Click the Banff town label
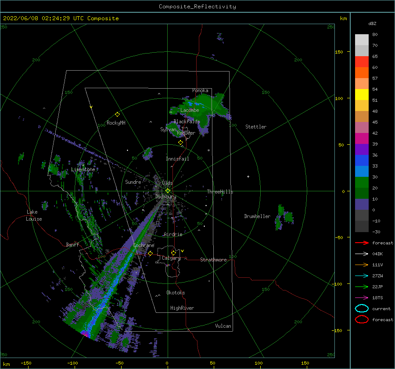This screenshot has width=395, height=369. pos(72,244)
